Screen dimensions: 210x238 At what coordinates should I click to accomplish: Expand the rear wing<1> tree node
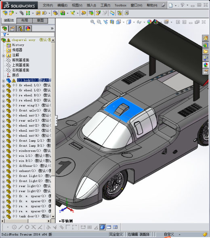[x=3, y=106]
